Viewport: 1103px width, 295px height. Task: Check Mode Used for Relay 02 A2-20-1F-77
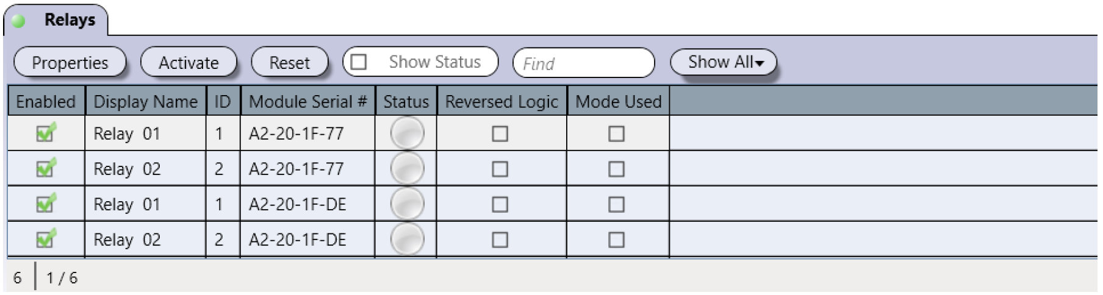pyautogui.click(x=617, y=169)
